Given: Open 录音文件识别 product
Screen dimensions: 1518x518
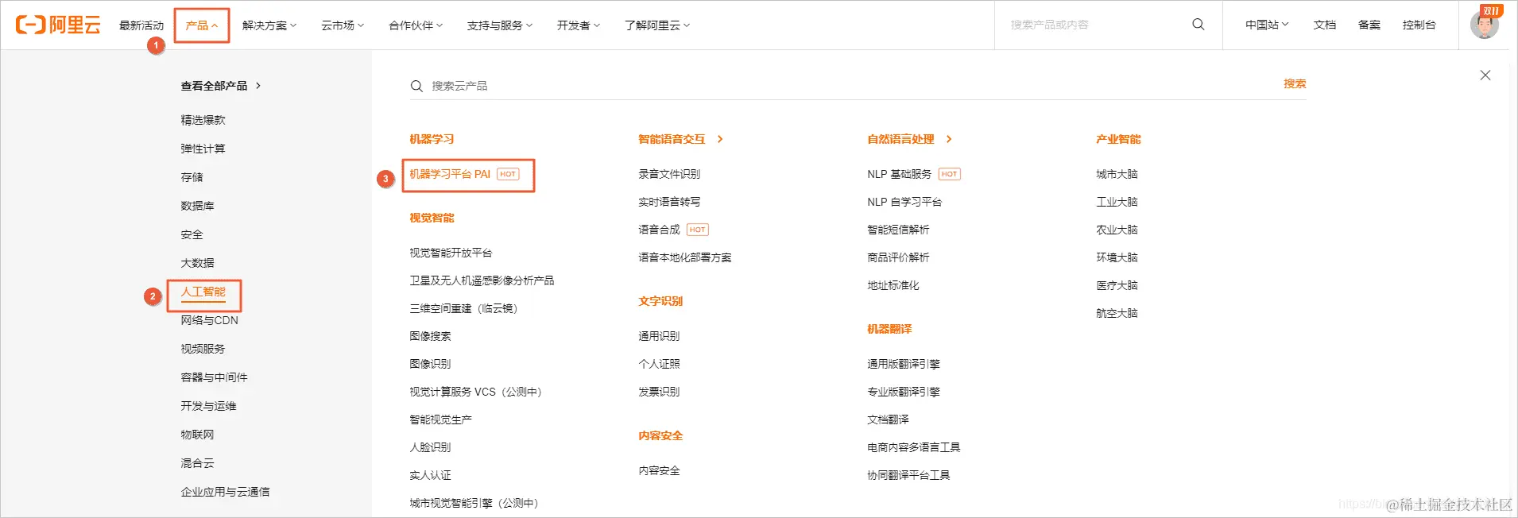Looking at the screenshot, I should click(x=669, y=174).
